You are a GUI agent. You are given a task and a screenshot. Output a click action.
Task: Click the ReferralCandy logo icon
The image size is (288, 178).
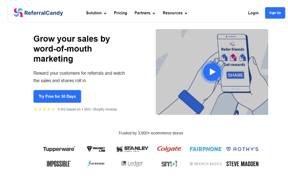tap(18, 13)
